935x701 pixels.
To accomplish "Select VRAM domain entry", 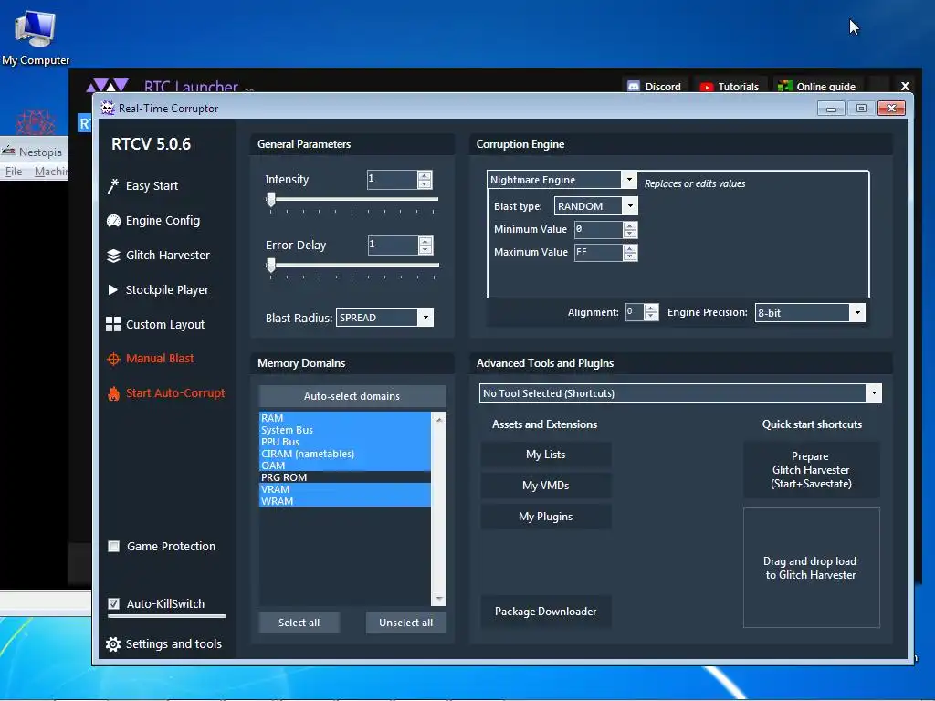I will pos(344,489).
